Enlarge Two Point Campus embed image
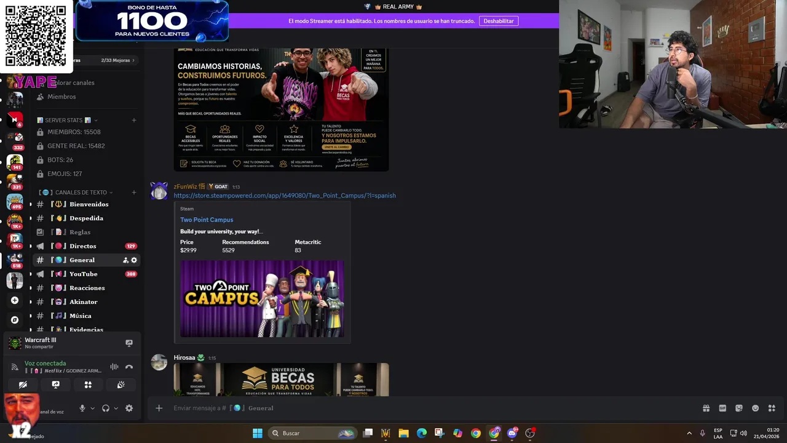The image size is (787, 443). tap(262, 298)
